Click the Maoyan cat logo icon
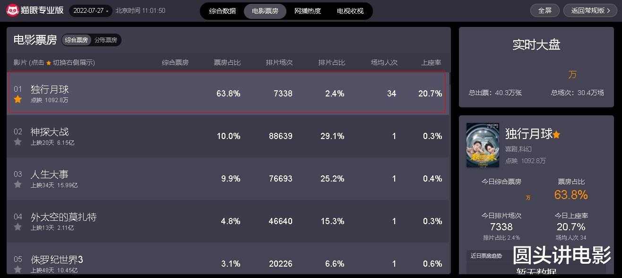Screen dimensions: 622x278 (x=13, y=10)
